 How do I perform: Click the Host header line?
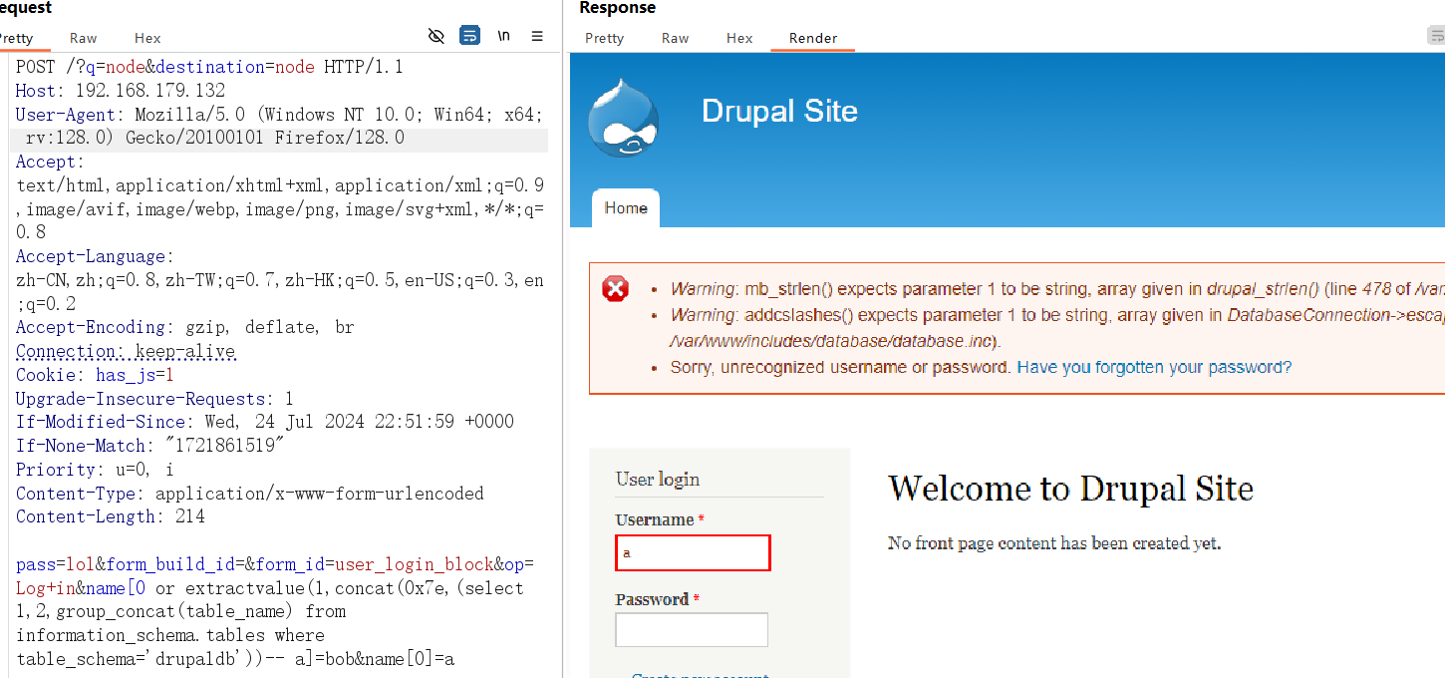click(121, 91)
